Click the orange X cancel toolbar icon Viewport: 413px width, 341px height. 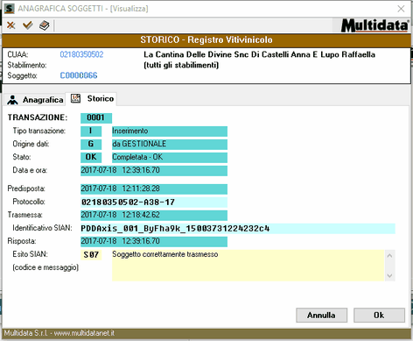11,25
